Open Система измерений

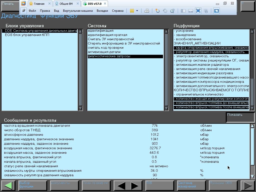point(191,185)
